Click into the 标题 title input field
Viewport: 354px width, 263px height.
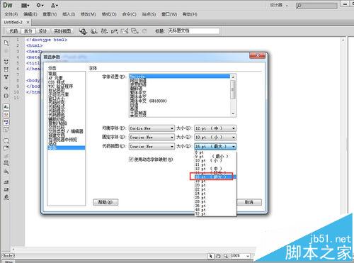point(193,30)
